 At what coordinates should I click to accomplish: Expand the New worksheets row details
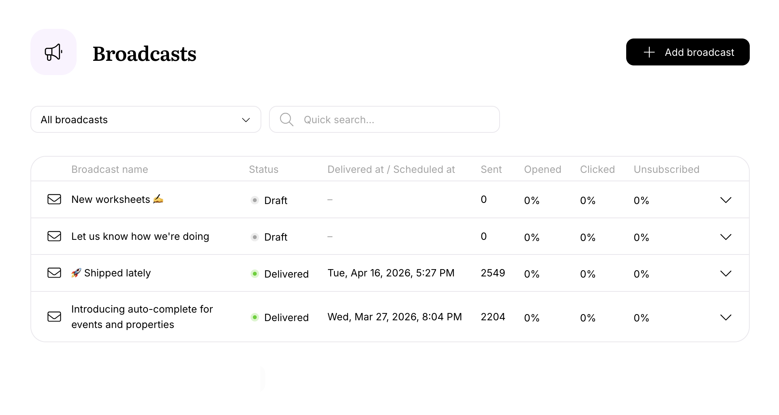726,200
